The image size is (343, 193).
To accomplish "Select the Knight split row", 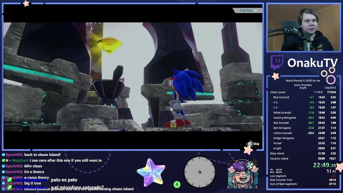I will (303, 148).
